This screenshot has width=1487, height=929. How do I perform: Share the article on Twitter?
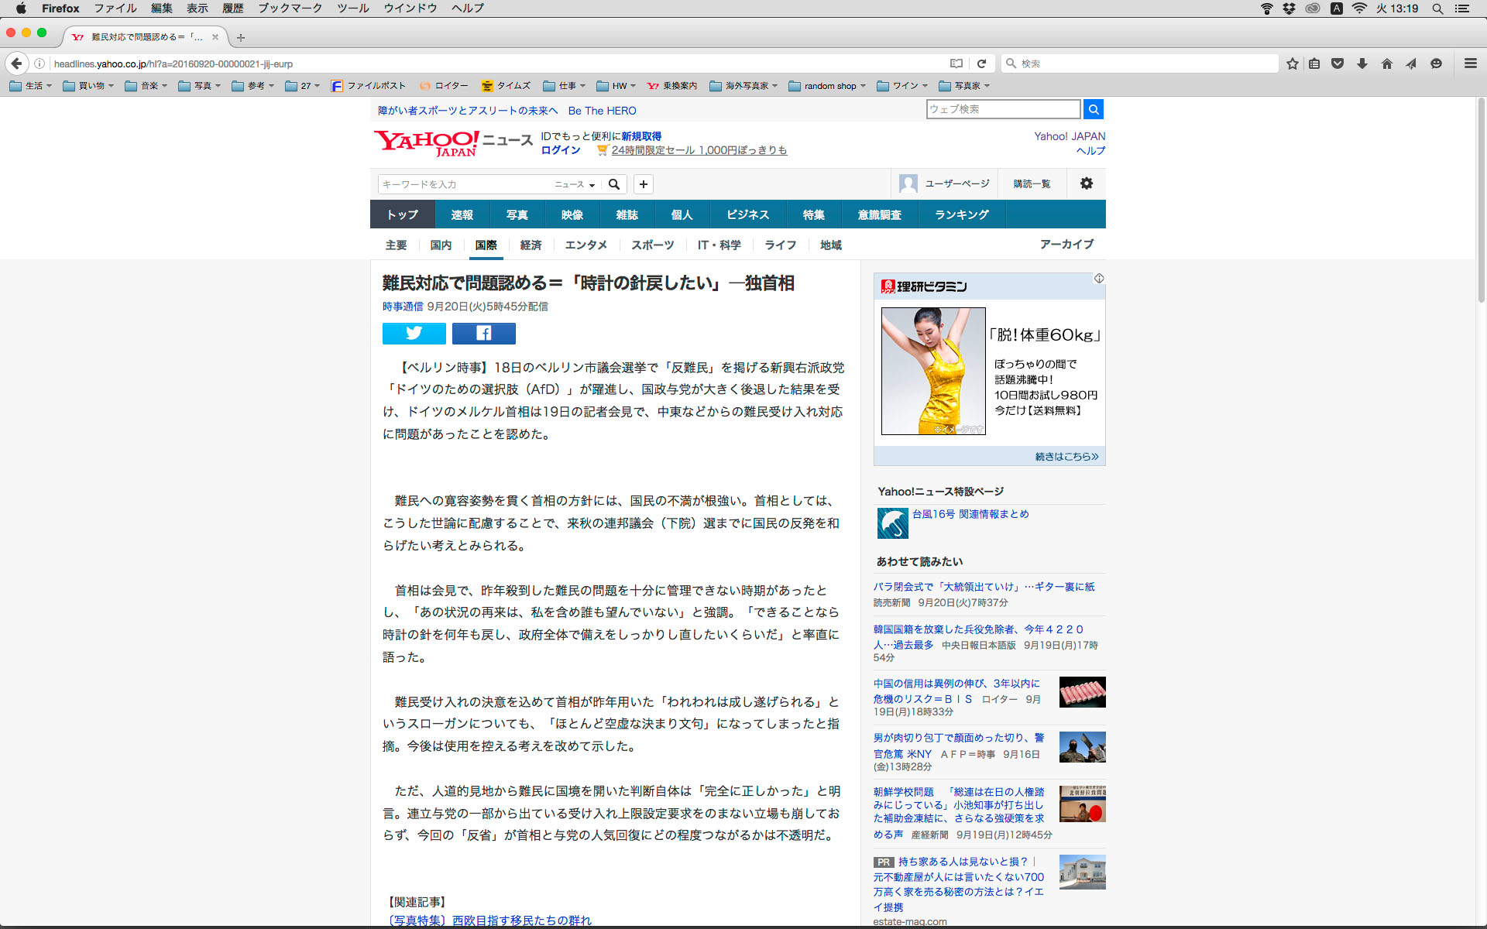point(414,333)
